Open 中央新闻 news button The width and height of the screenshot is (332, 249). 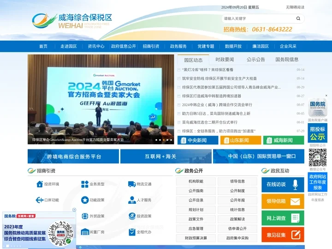pyautogui.click(x=198, y=140)
